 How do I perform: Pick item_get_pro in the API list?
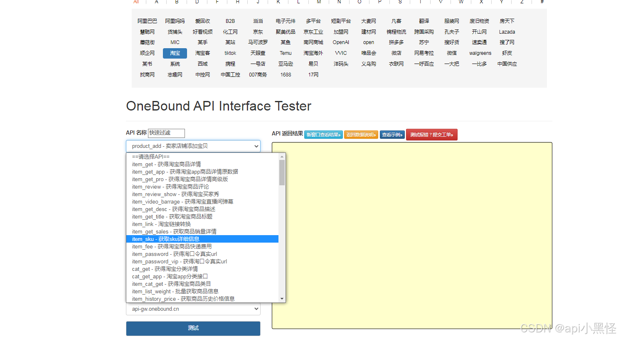coord(202,179)
